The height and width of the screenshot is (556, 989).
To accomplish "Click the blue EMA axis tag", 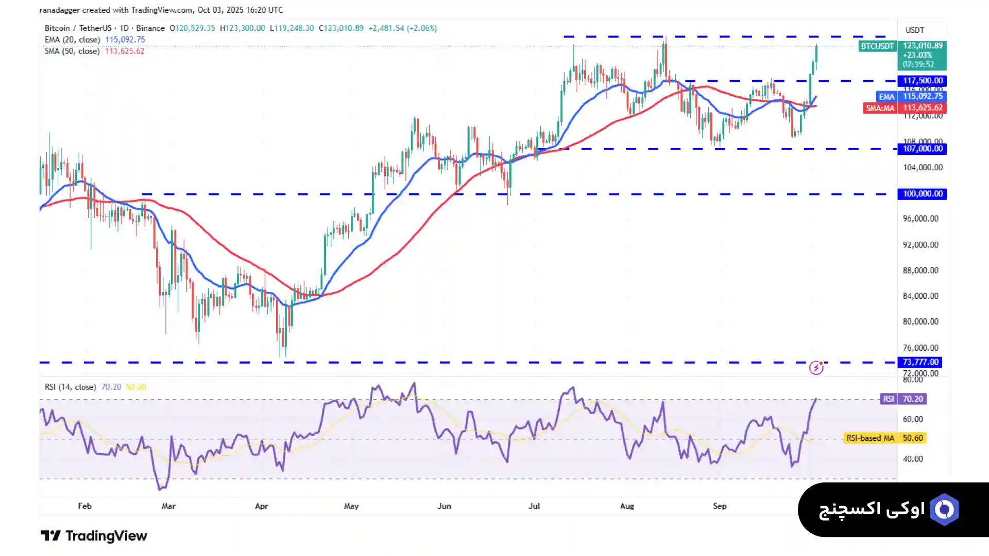I will [886, 97].
